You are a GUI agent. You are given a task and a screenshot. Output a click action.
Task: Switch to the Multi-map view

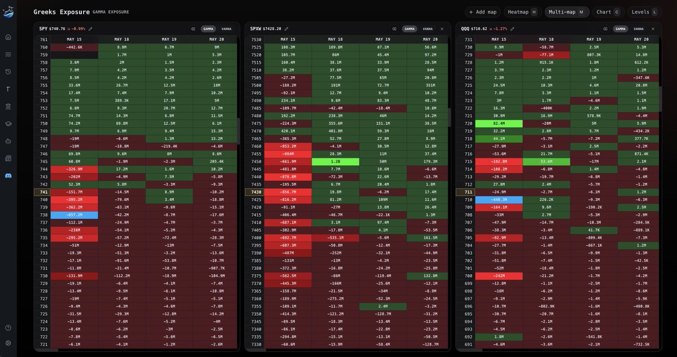click(567, 12)
